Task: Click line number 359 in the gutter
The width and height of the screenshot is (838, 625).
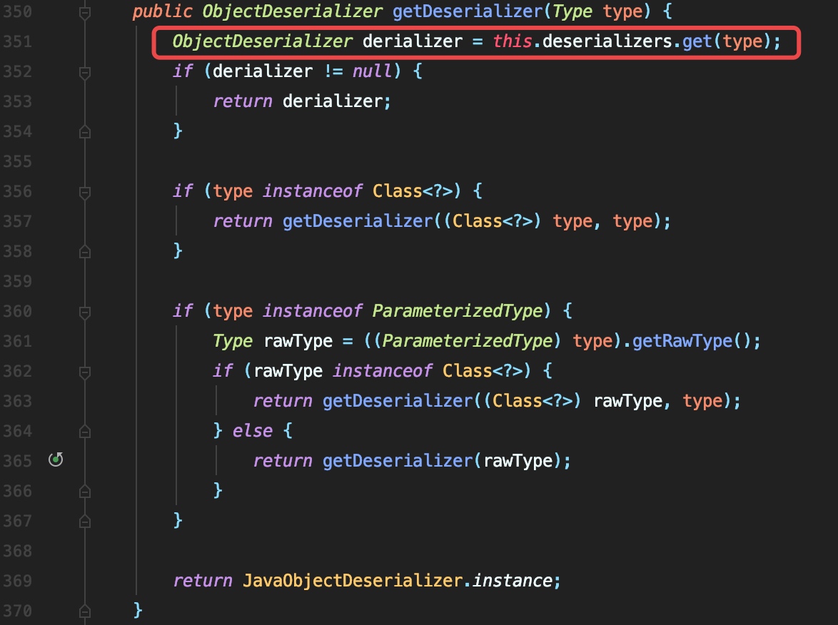Action: click(18, 281)
